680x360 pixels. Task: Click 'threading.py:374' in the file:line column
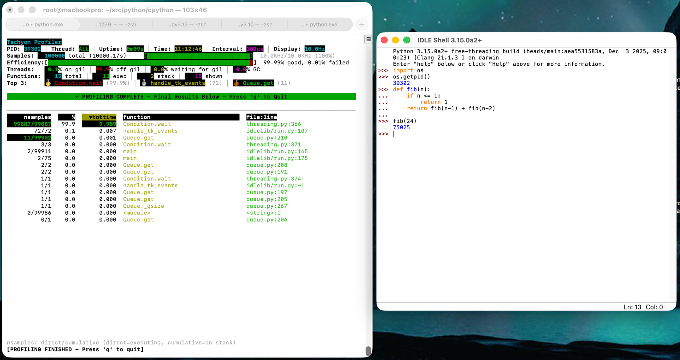[x=273, y=179]
